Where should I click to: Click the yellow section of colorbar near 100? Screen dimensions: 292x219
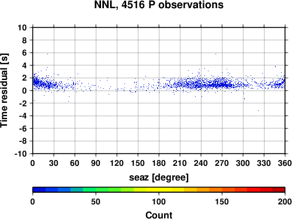159,190
